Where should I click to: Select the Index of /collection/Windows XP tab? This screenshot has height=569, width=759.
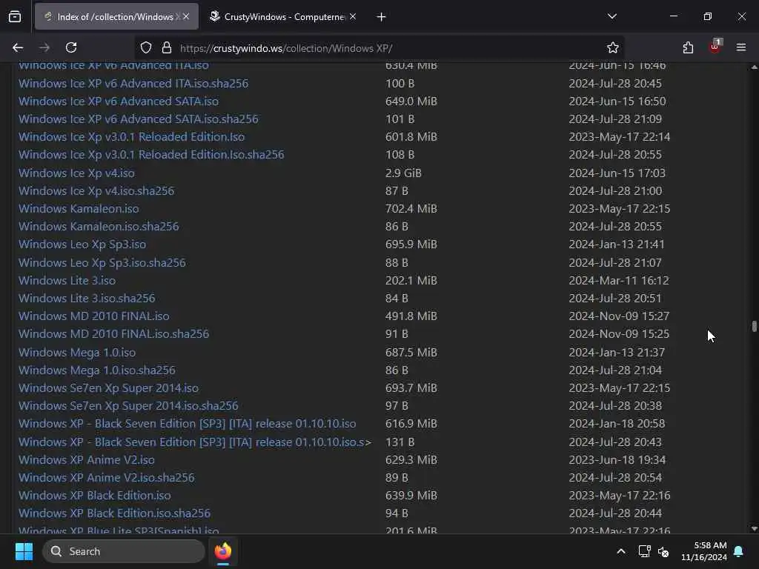click(116, 17)
